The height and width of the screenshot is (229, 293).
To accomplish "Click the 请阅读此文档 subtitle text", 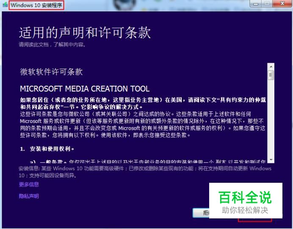I will [52, 45].
